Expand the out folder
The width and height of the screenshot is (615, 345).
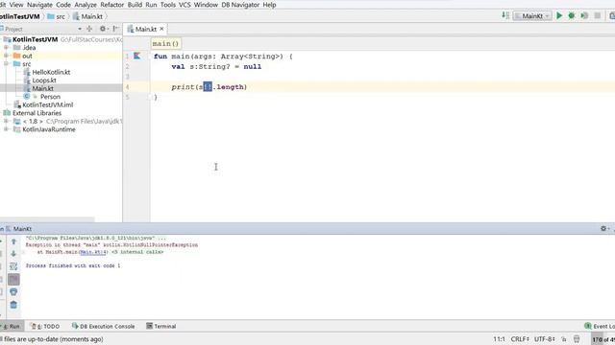[6, 56]
